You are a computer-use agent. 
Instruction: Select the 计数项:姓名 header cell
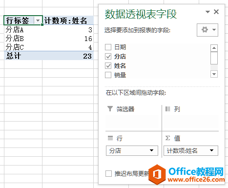[x=68, y=21]
